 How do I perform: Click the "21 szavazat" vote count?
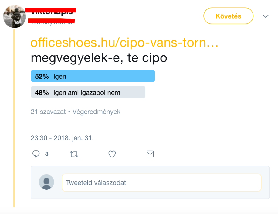[48, 112]
